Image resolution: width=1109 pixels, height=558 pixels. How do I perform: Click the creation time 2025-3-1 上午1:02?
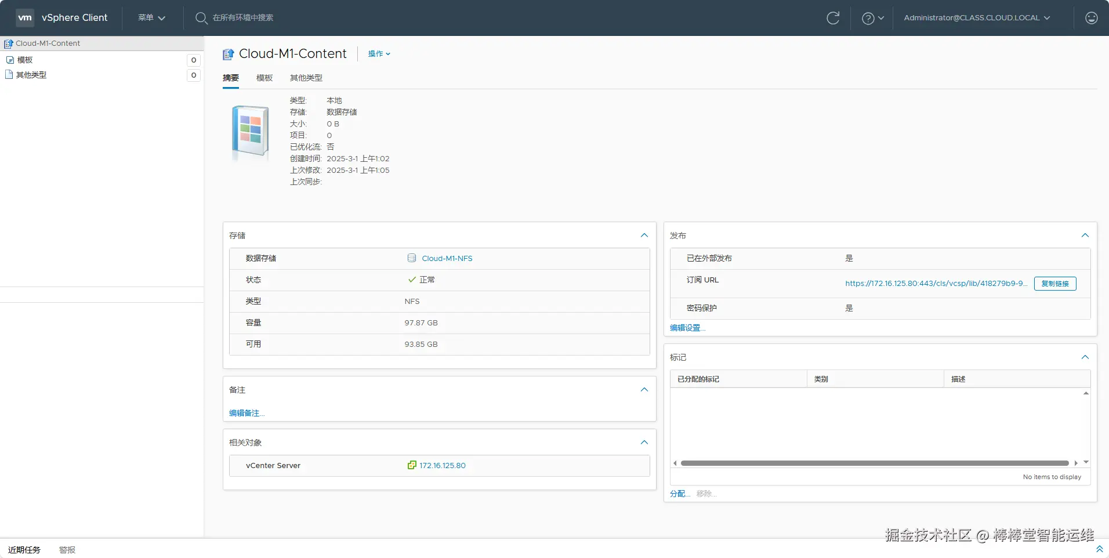pos(358,158)
